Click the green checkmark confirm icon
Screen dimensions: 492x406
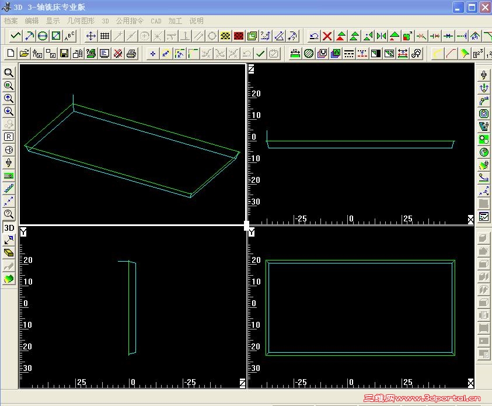tap(260, 53)
